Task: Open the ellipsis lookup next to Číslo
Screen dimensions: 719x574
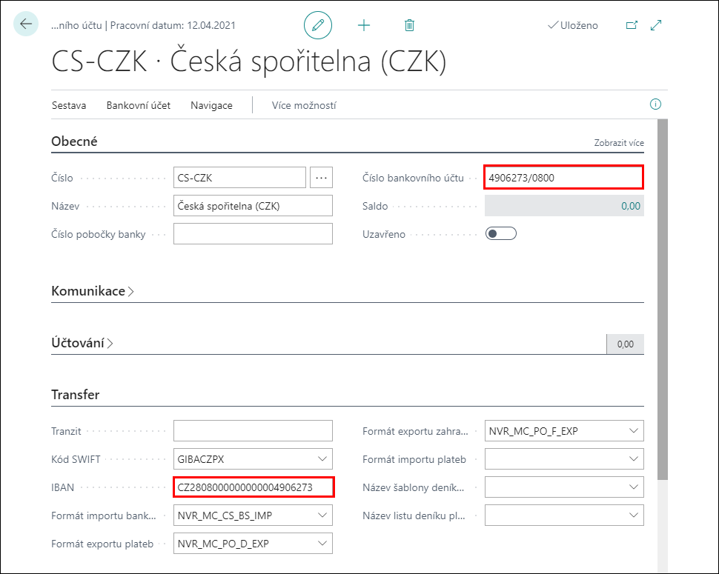Action: pyautogui.click(x=321, y=177)
